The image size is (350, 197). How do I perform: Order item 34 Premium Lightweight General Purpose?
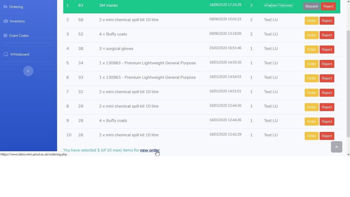pyautogui.click(x=311, y=64)
